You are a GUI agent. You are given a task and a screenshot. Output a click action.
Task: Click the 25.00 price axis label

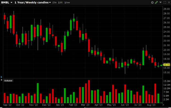pyautogui.click(x=167, y=27)
